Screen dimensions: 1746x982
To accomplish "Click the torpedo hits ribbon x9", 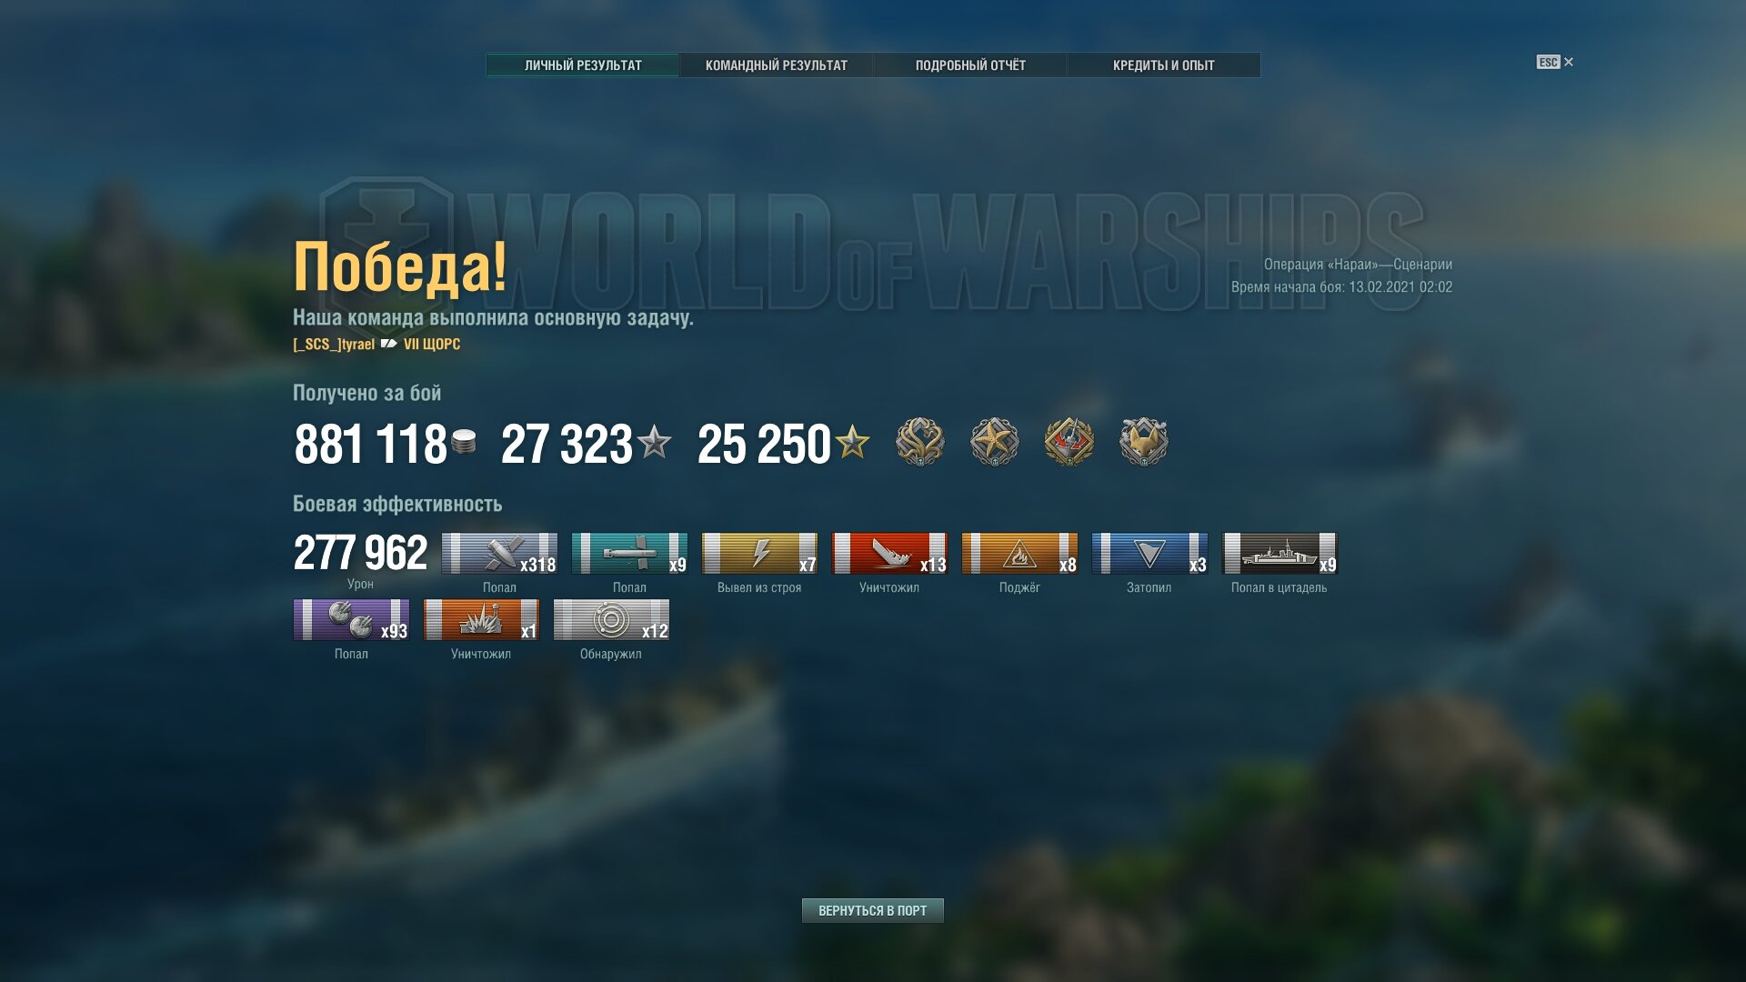I will (629, 553).
